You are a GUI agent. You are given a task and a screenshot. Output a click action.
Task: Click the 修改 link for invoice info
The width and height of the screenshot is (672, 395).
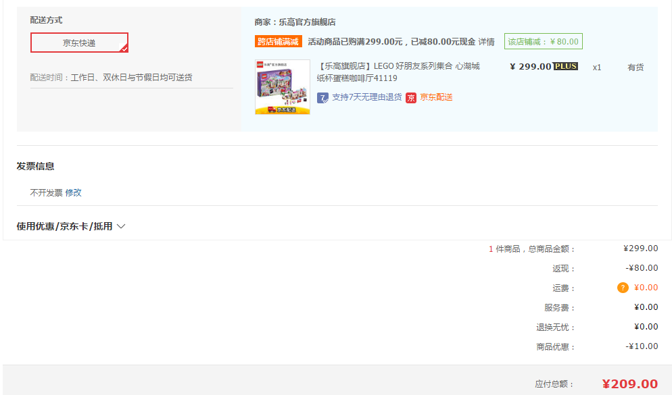pos(73,192)
